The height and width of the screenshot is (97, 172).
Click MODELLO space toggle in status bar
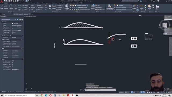(x=122, y=92)
